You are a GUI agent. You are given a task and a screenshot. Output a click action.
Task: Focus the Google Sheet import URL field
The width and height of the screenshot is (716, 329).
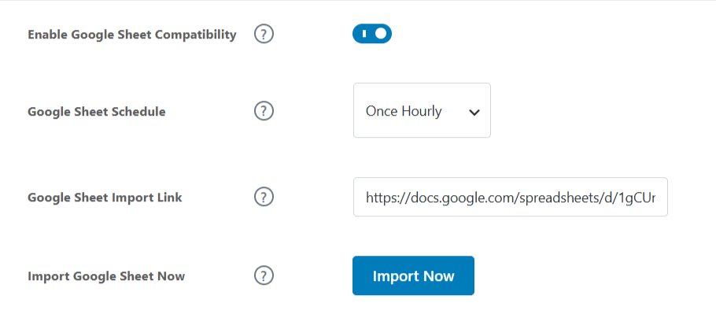click(x=511, y=197)
